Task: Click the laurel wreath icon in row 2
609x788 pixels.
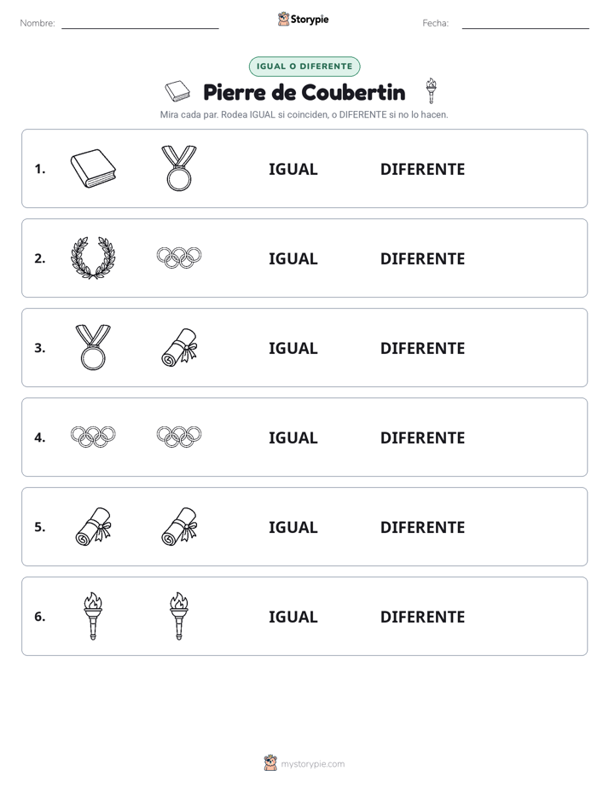Action: point(93,258)
